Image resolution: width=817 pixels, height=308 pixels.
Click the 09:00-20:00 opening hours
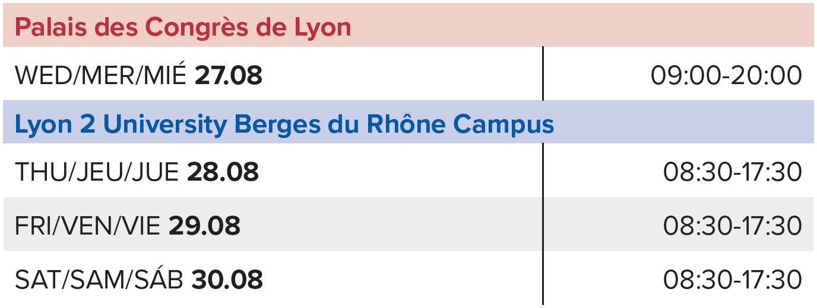(726, 76)
